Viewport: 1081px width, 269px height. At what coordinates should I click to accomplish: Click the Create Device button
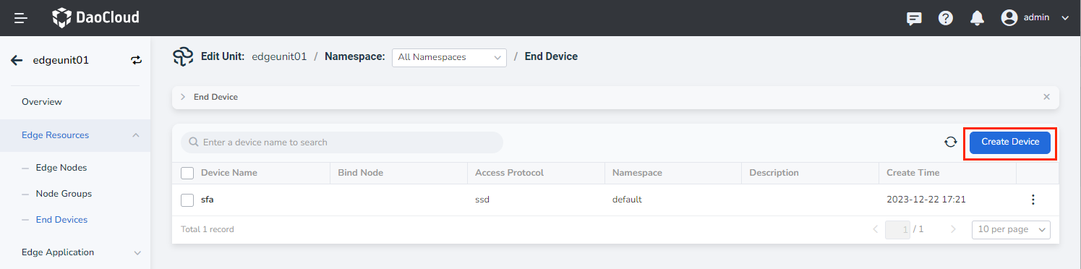point(1010,142)
